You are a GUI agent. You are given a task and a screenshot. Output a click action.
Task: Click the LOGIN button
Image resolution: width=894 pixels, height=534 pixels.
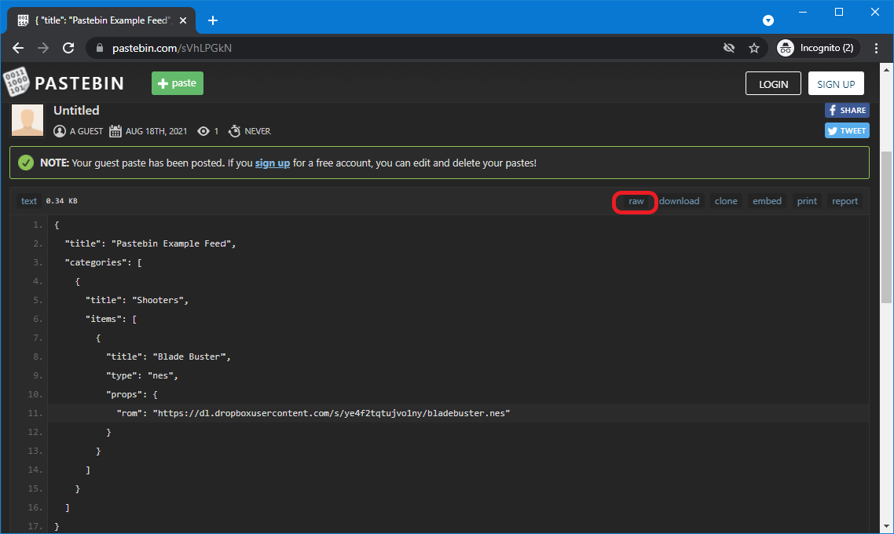(x=773, y=84)
